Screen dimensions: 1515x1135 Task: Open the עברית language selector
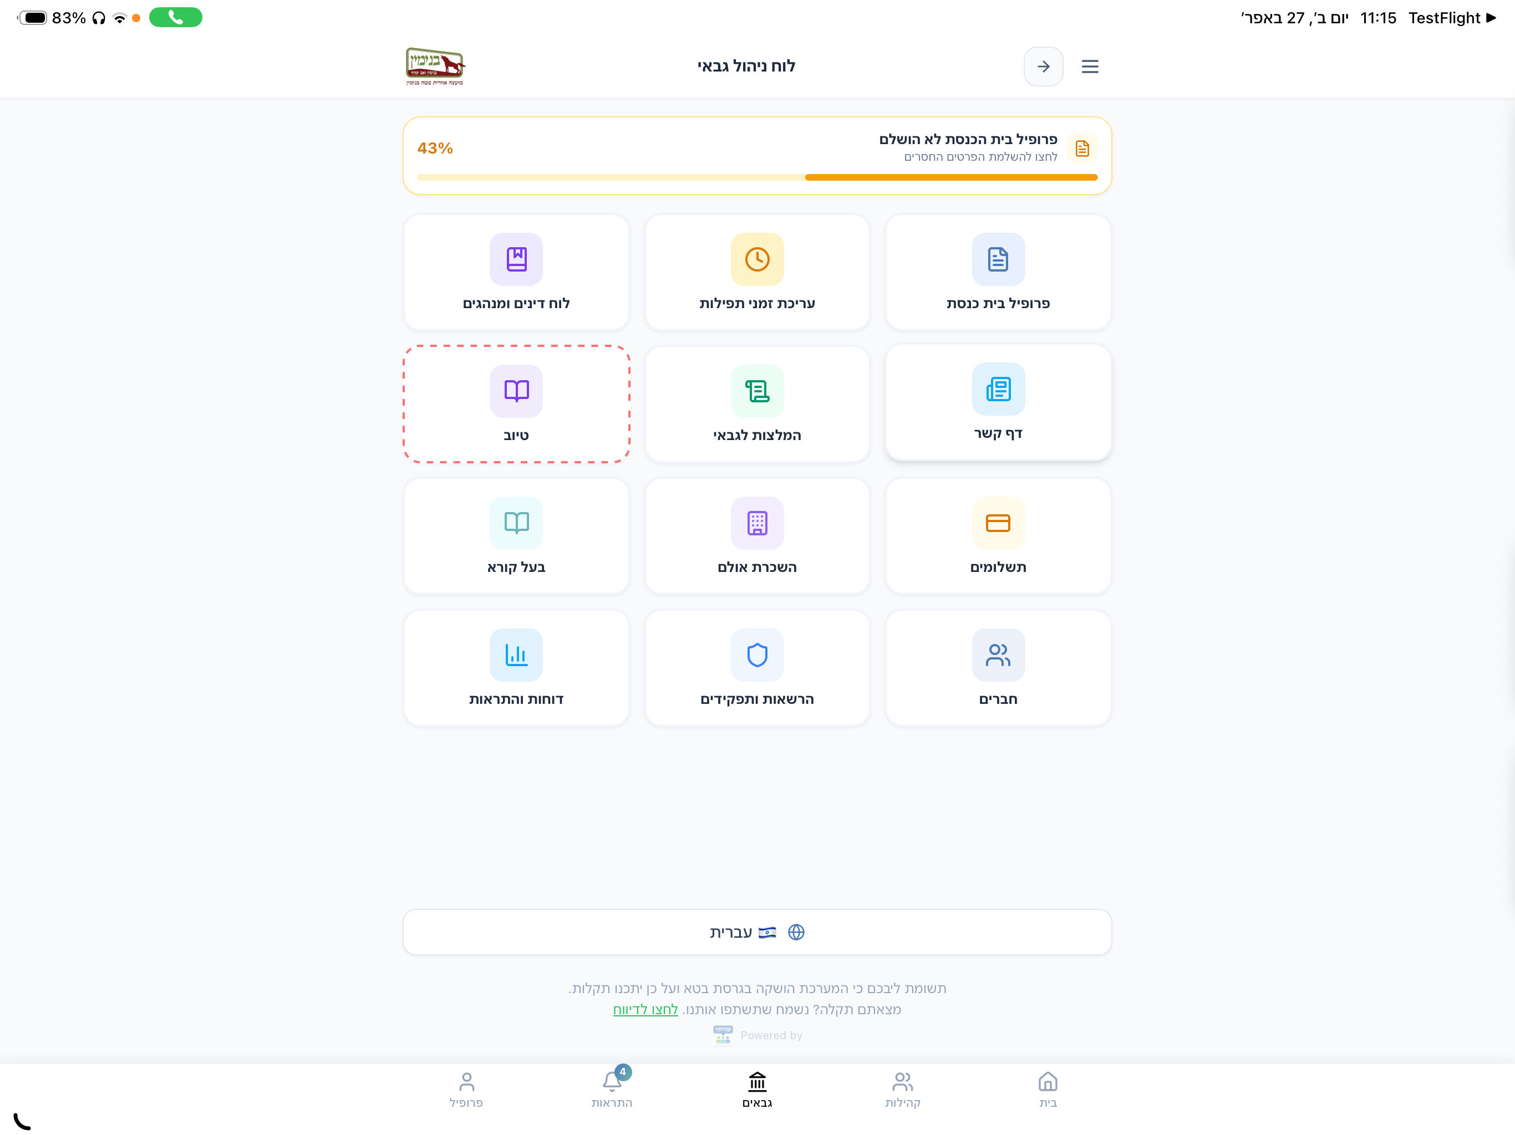(757, 932)
